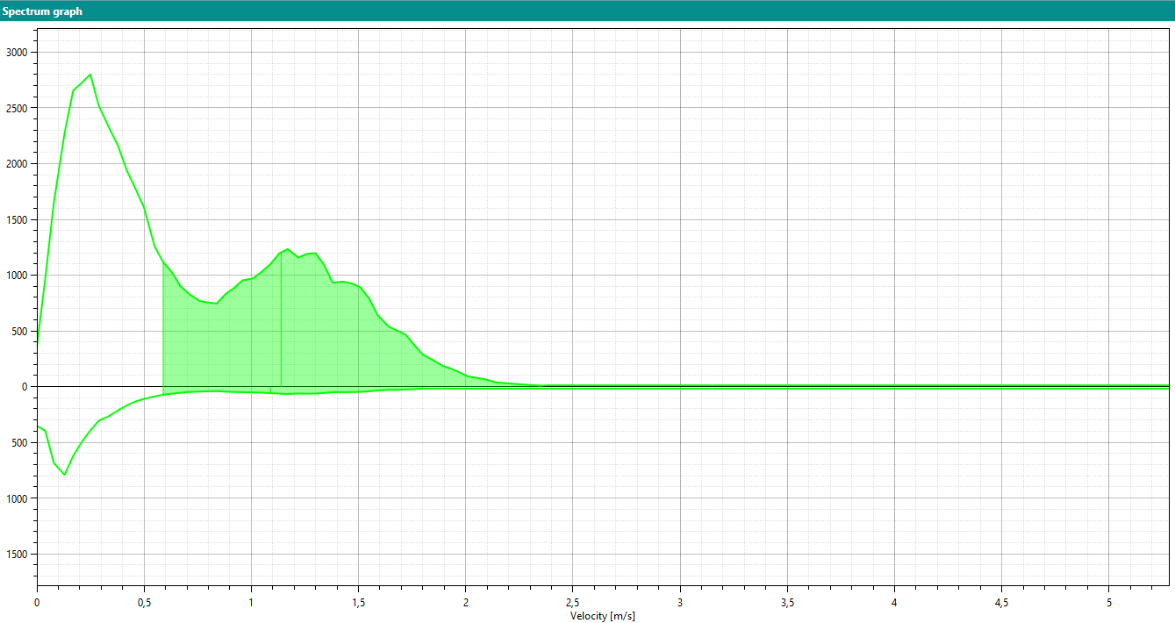This screenshot has width=1175, height=623.
Task: Click the 5 tick label on the velocity axis
Action: [1108, 603]
